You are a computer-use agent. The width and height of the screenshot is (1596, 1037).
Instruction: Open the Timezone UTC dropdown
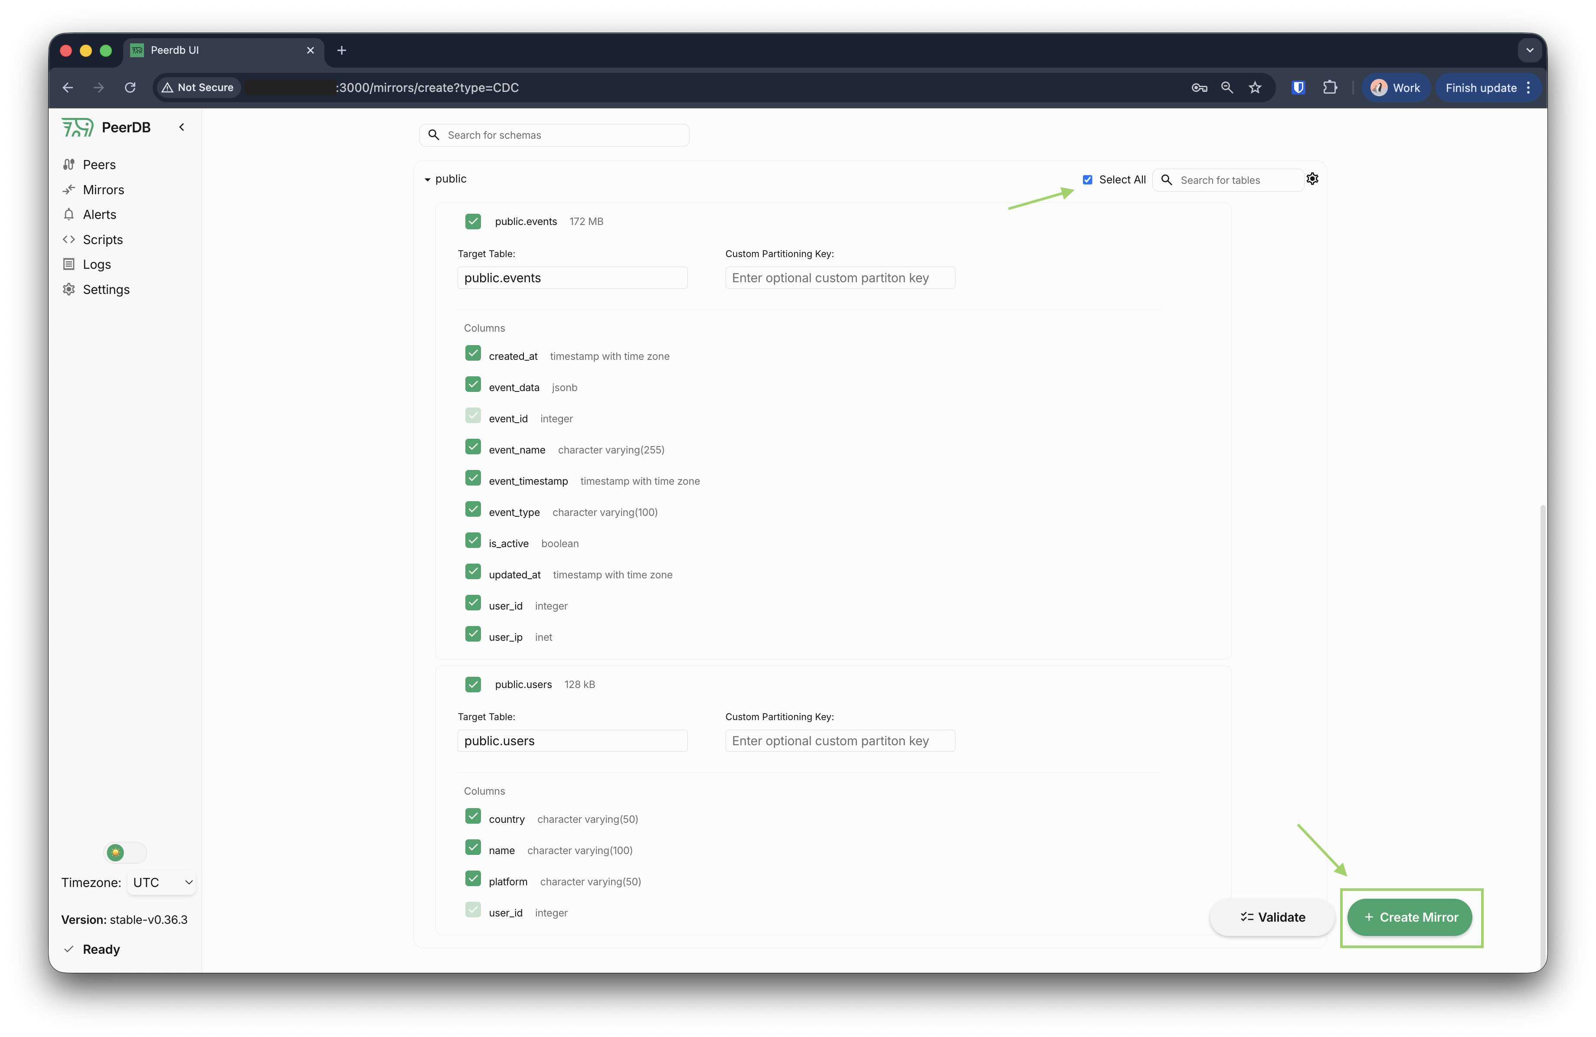click(162, 882)
